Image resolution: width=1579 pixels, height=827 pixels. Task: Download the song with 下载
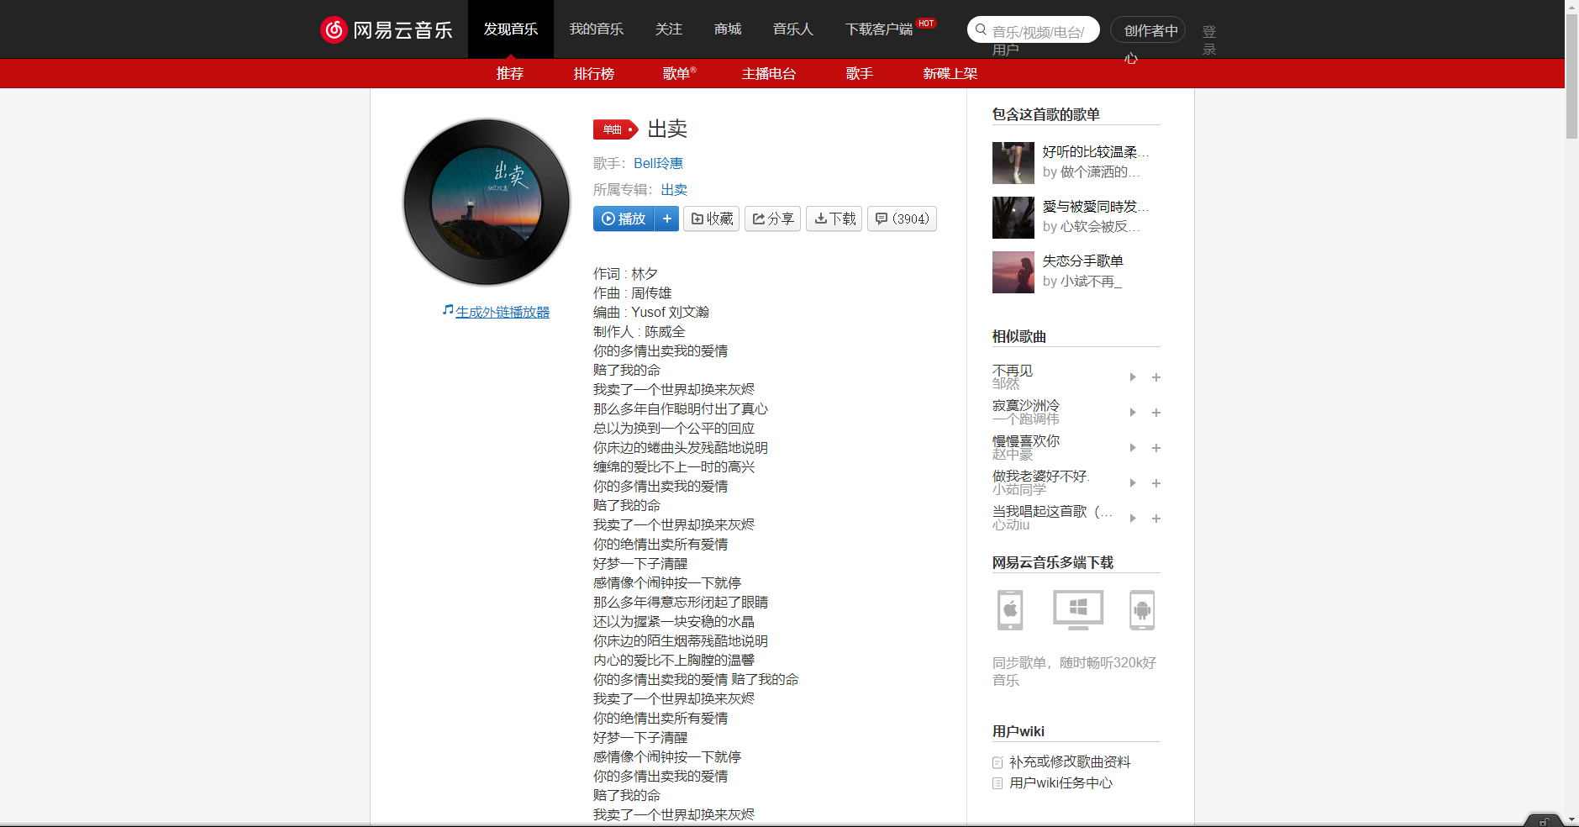click(x=834, y=219)
